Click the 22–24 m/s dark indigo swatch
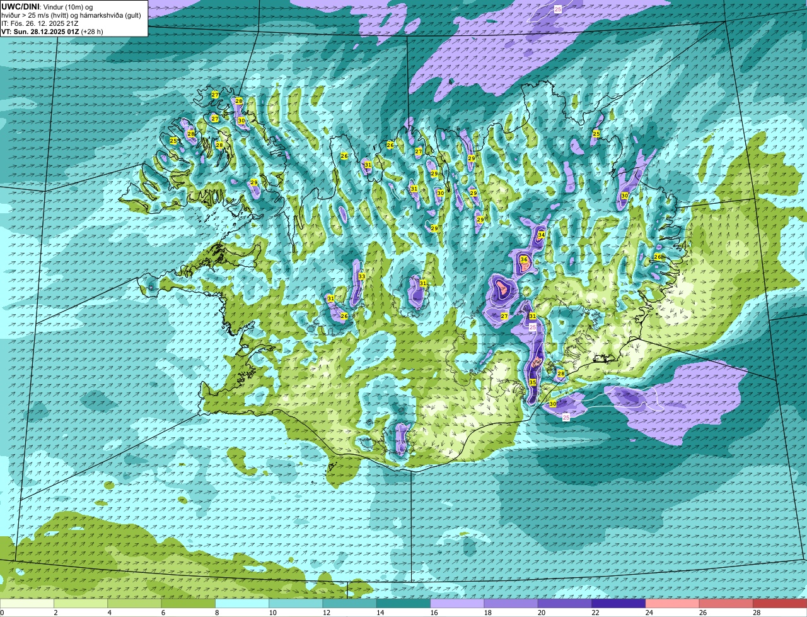807x617 pixels. click(x=618, y=603)
